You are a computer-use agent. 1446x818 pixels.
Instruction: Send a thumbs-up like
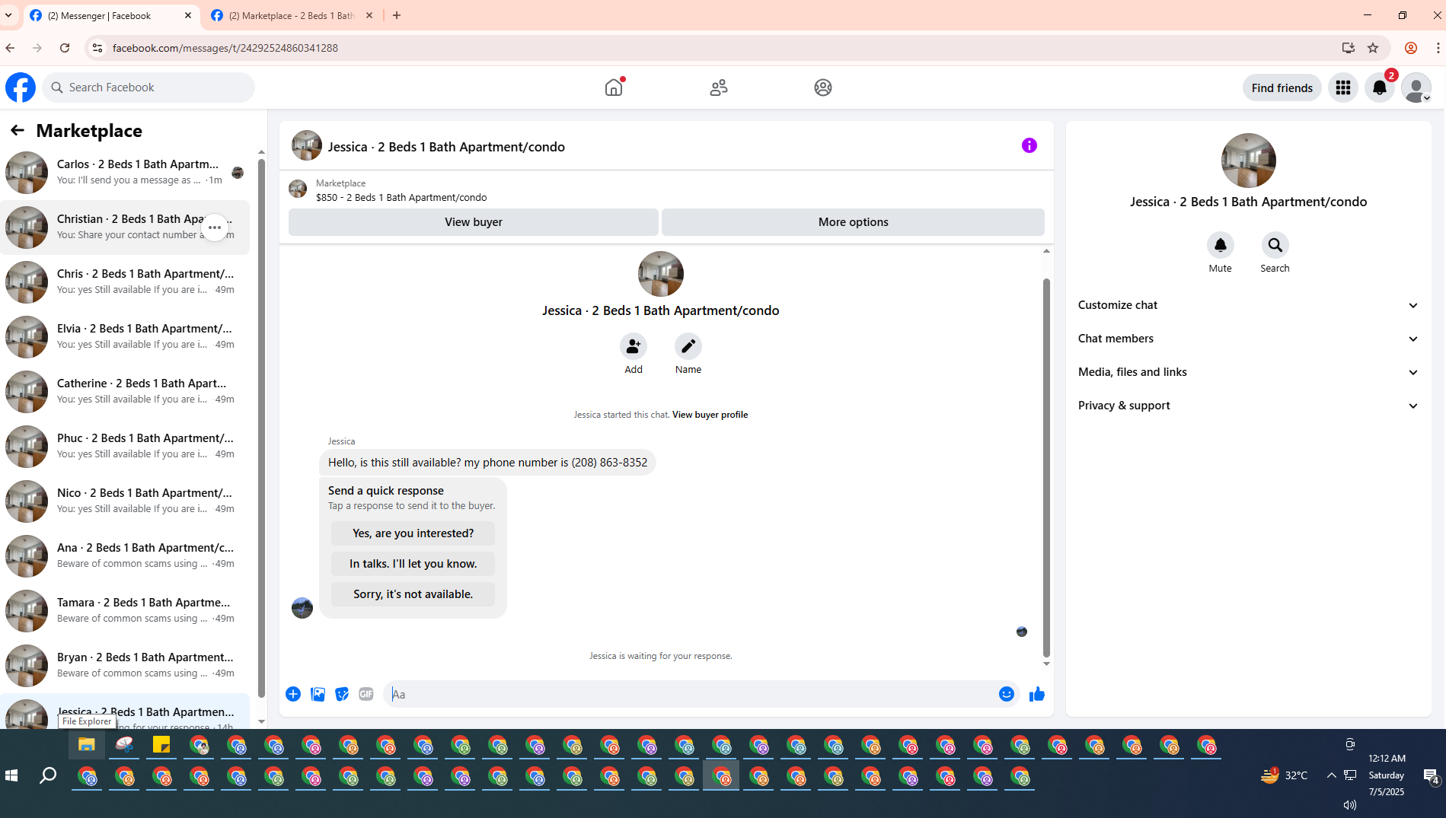(1037, 694)
